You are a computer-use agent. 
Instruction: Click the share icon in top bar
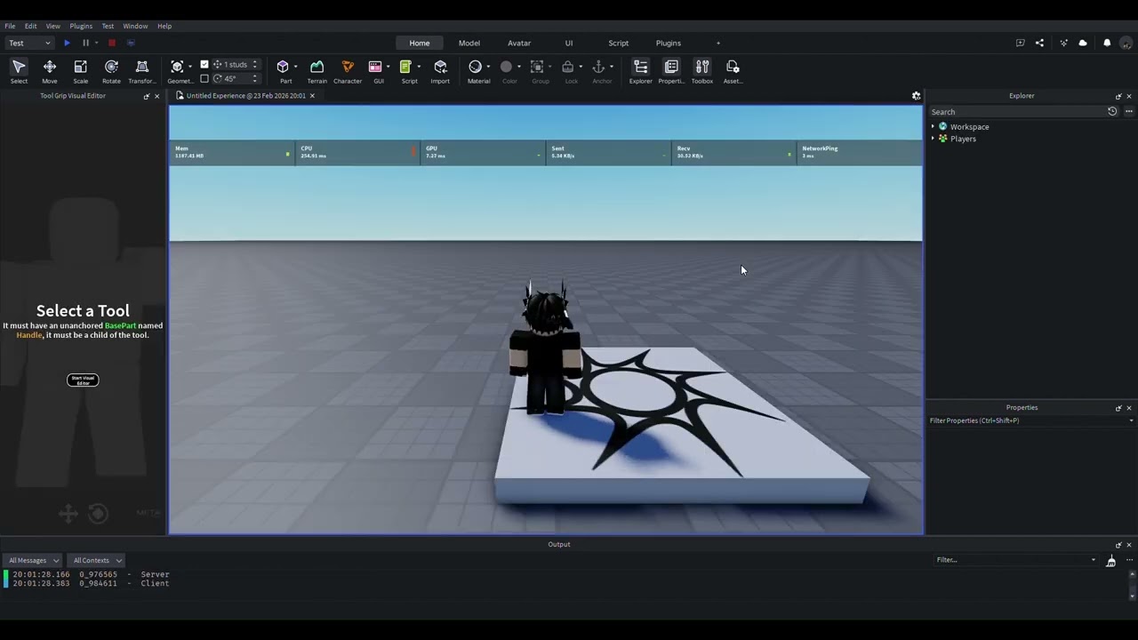pos(1040,43)
